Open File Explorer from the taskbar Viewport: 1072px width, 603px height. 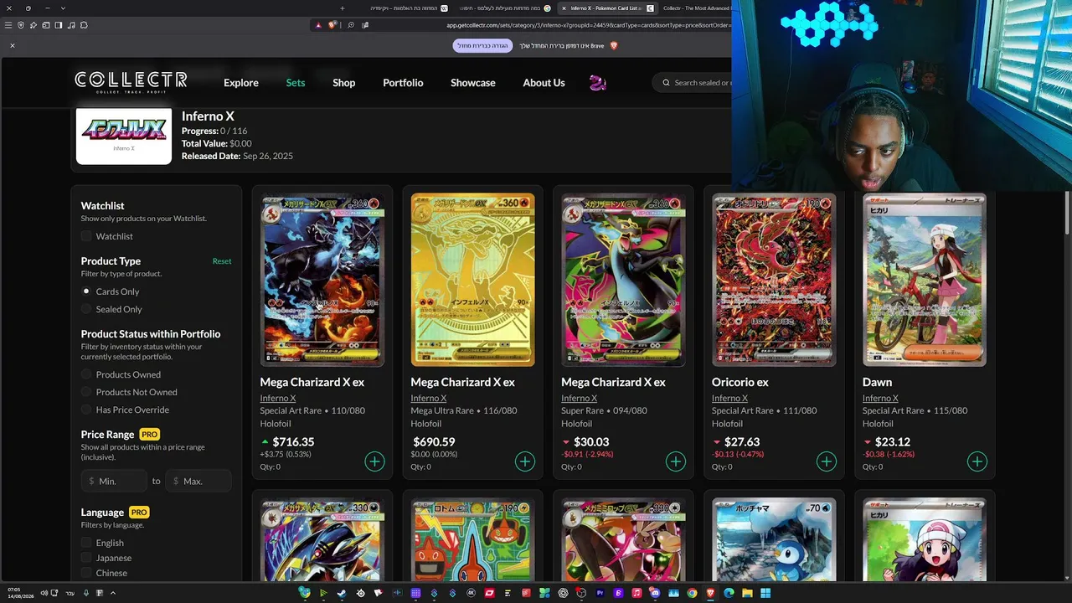[x=747, y=593]
